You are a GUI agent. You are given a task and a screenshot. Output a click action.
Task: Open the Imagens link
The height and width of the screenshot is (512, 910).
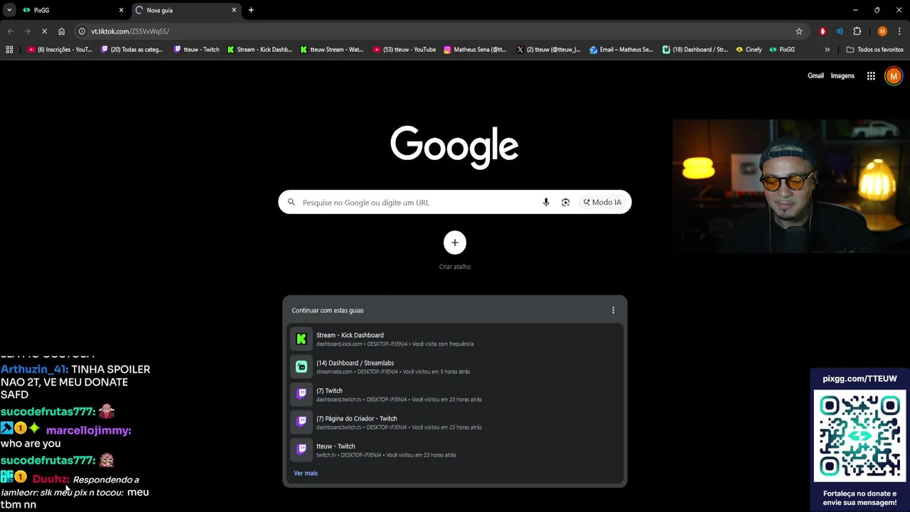[842, 76]
